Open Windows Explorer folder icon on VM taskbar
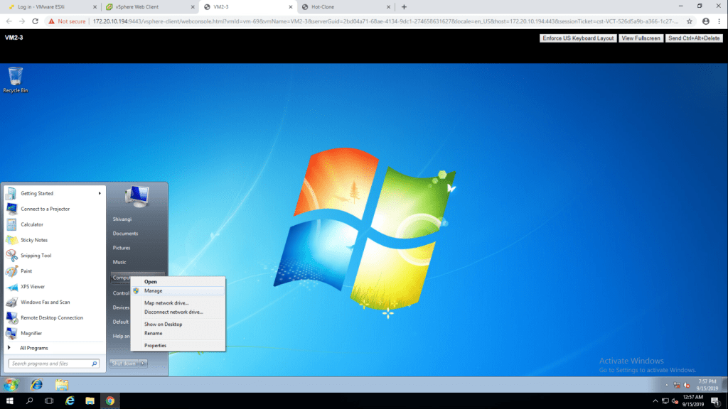 pos(62,384)
